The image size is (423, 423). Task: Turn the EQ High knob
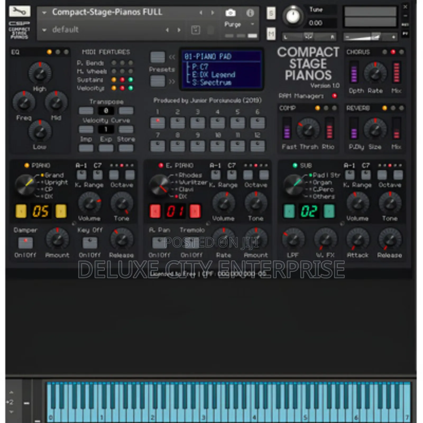40,73
